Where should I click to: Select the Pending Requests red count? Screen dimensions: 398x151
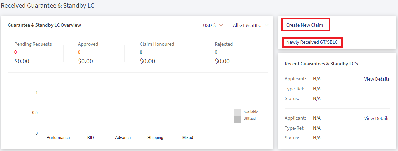[x=16, y=52]
